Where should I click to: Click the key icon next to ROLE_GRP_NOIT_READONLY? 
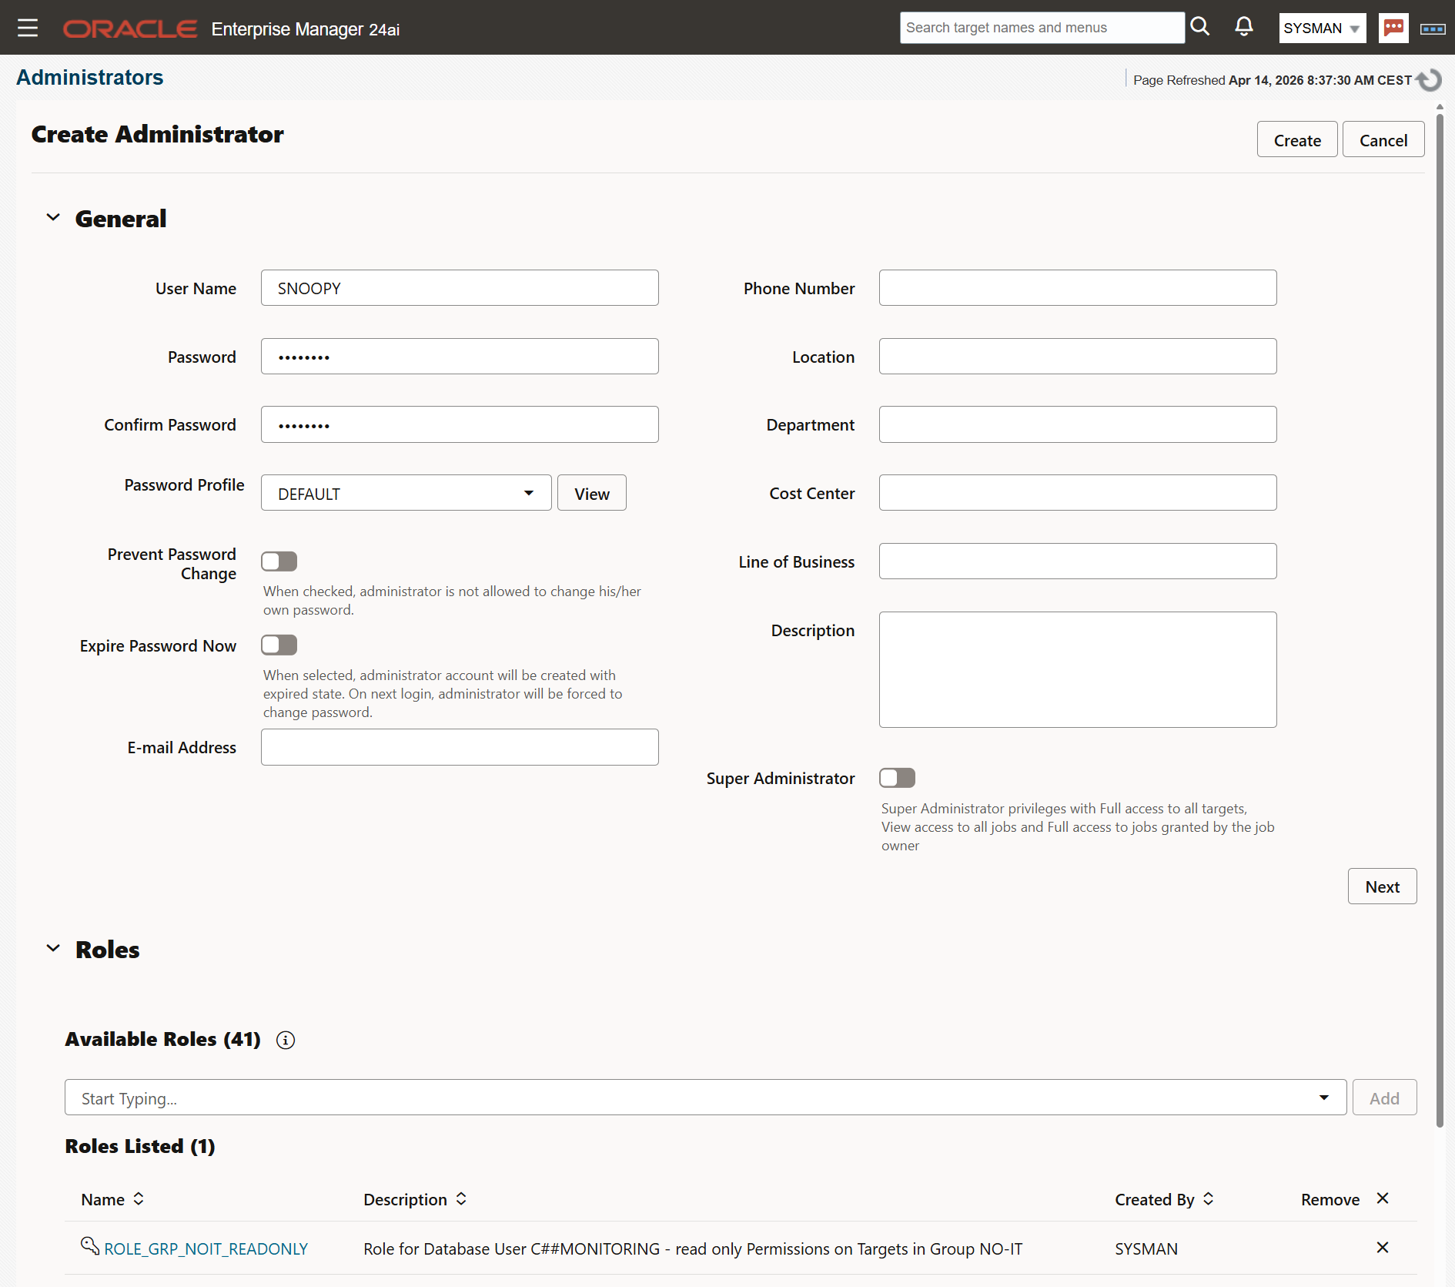pos(88,1244)
